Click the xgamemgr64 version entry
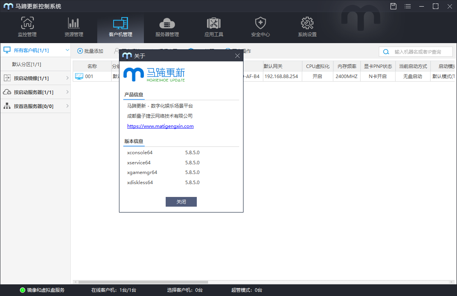This screenshot has height=296, width=457. (142, 172)
